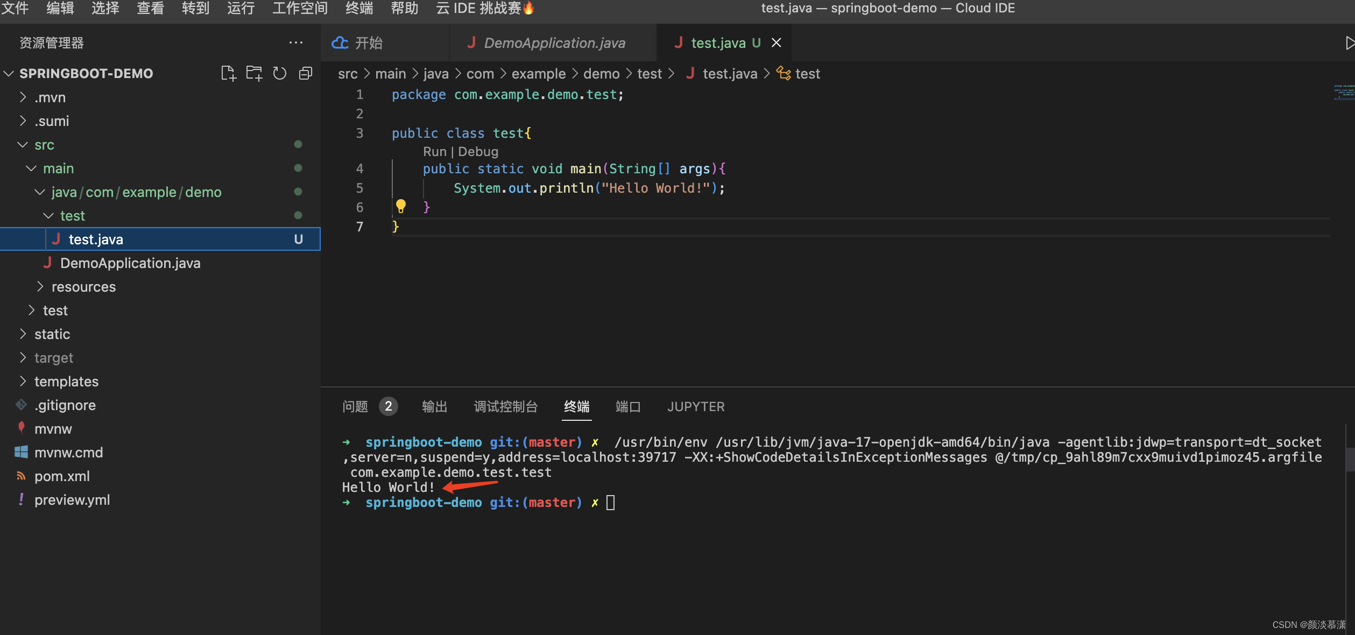Open the 文件 menu
This screenshot has height=635, width=1355.
15,8
